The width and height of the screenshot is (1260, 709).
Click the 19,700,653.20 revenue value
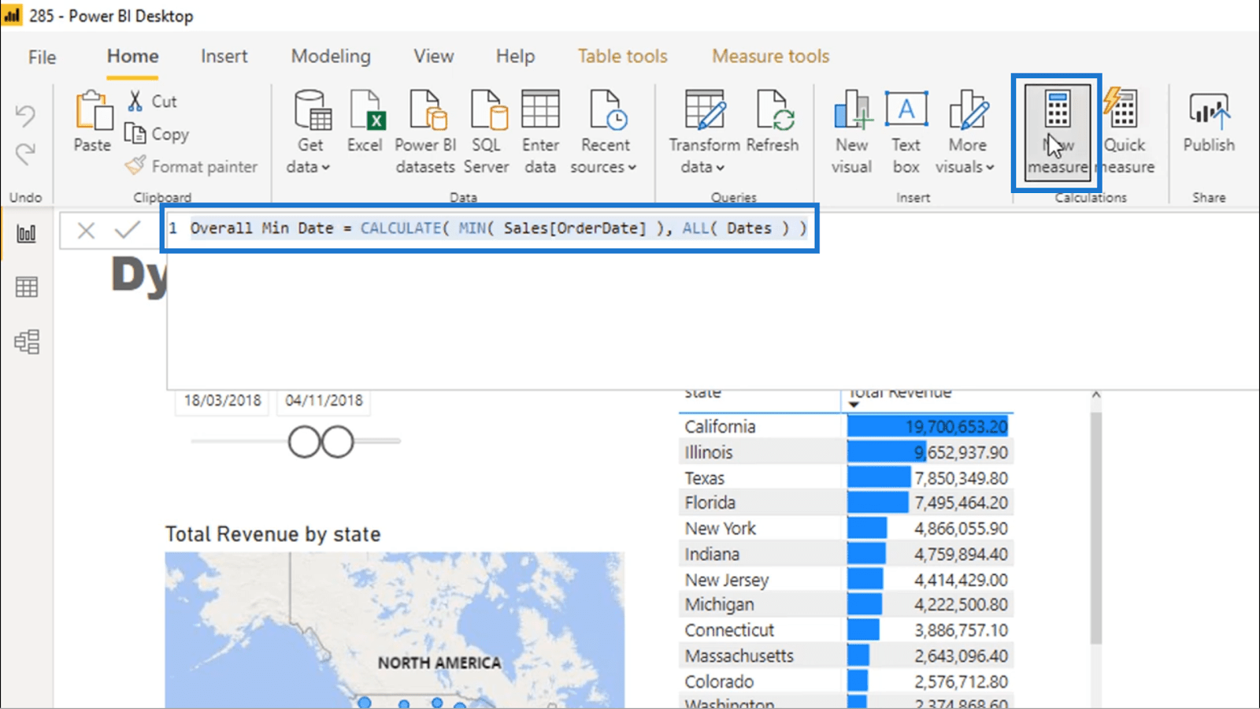pyautogui.click(x=956, y=426)
